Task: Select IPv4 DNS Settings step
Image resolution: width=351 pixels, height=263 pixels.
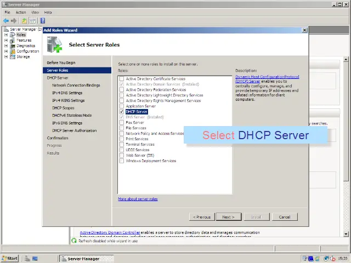Action: pos(67,93)
